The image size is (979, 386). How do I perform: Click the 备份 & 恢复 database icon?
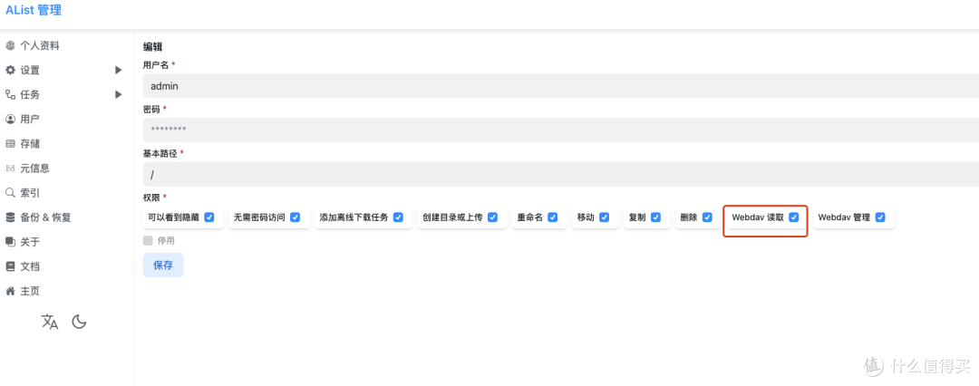[x=10, y=217]
